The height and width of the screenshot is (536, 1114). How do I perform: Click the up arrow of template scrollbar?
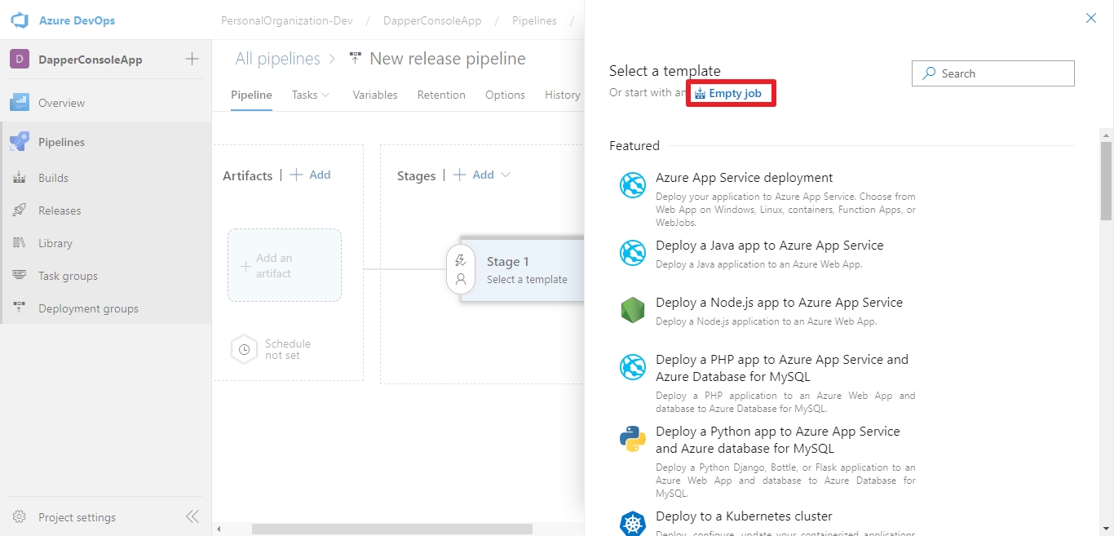click(x=1106, y=134)
